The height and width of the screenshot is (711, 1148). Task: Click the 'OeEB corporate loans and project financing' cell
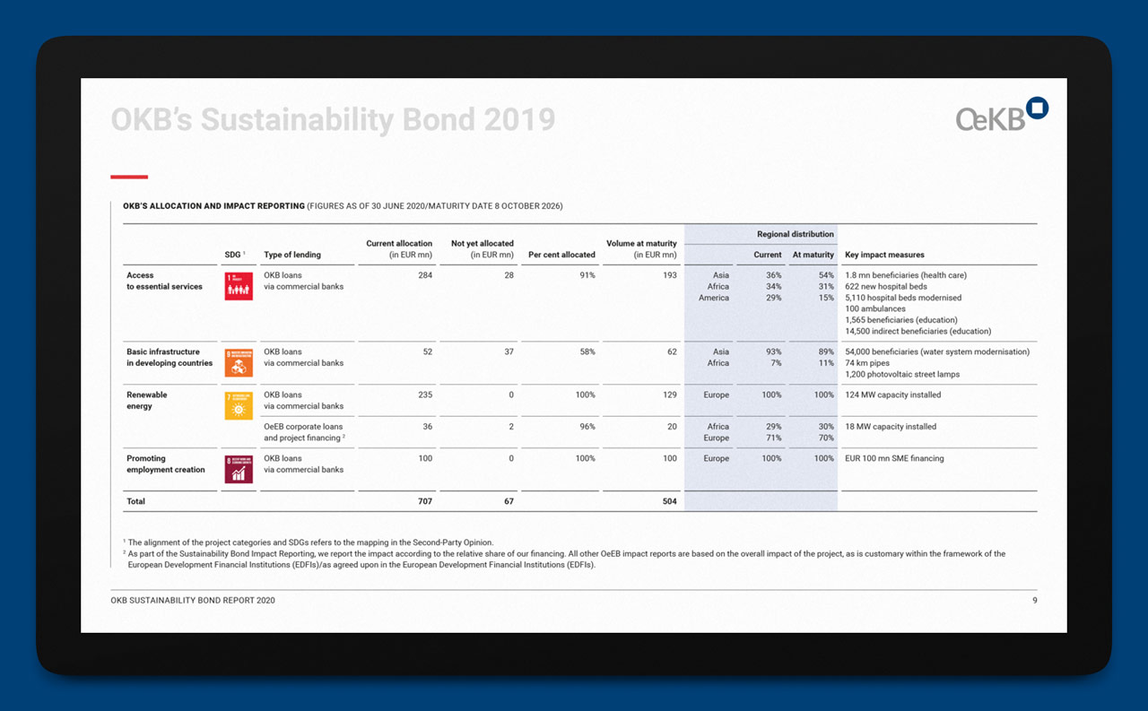point(304,432)
